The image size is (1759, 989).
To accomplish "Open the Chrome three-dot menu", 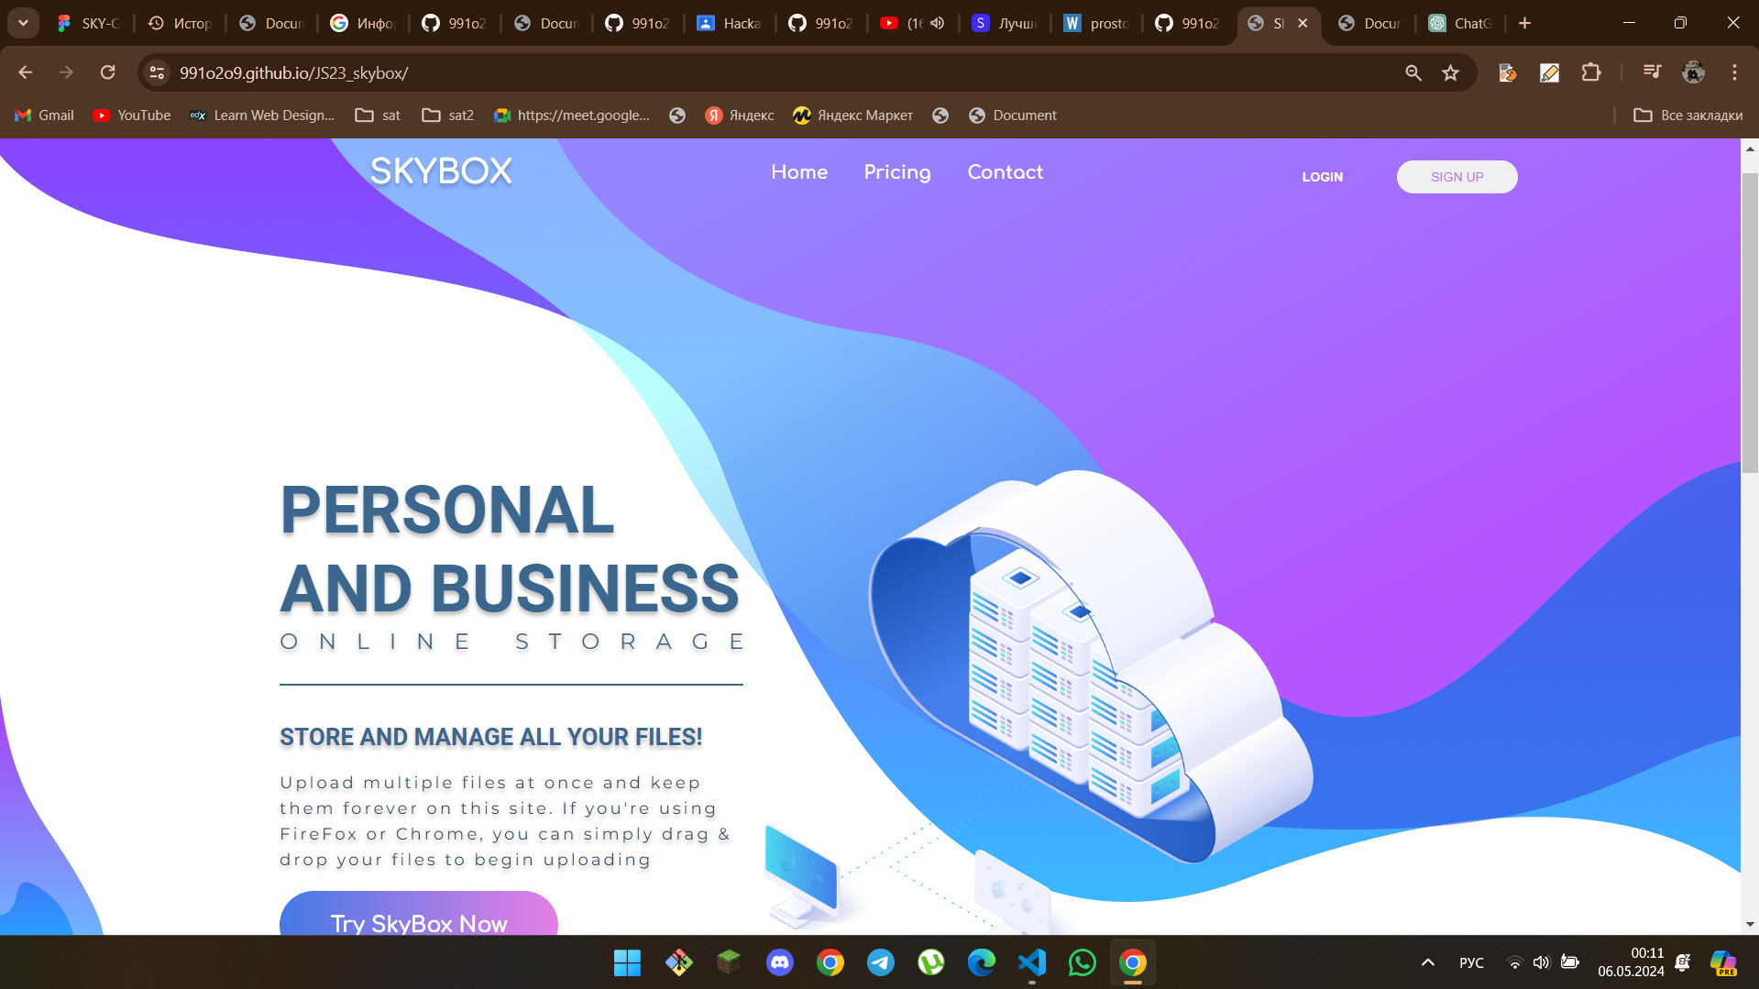I will point(1734,72).
